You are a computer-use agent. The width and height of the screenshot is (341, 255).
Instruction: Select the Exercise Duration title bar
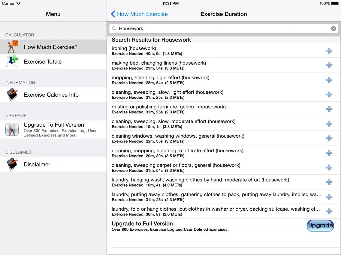tap(224, 14)
